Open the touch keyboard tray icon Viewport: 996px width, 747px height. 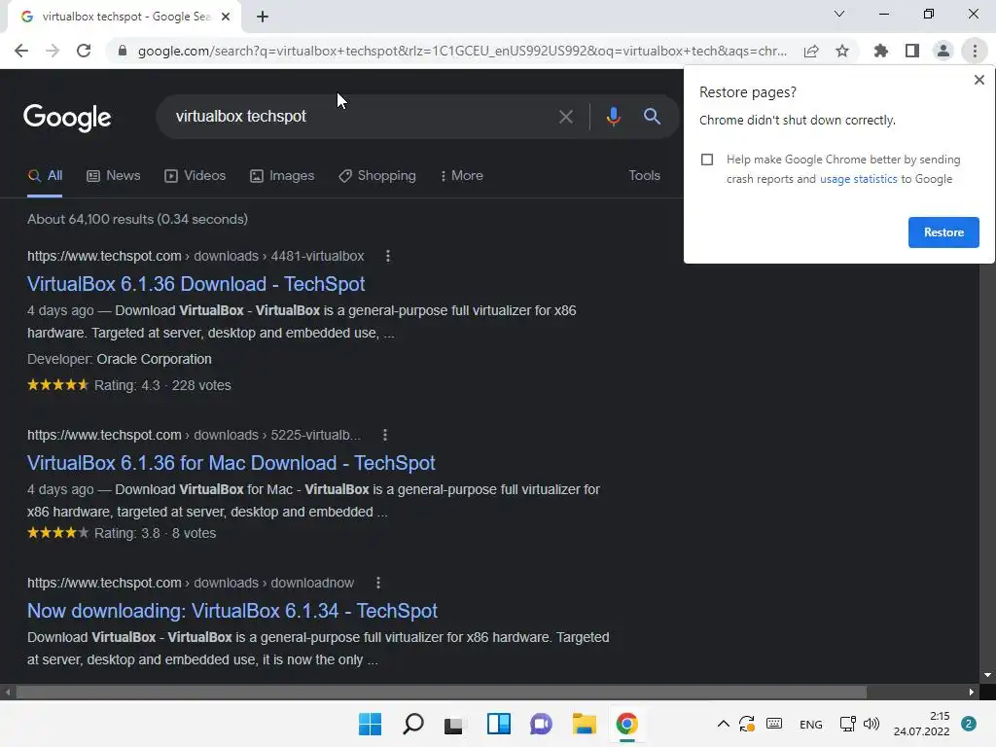(773, 724)
